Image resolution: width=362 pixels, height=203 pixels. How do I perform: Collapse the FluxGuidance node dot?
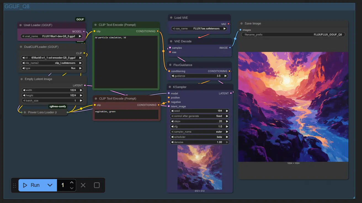[x=171, y=65]
